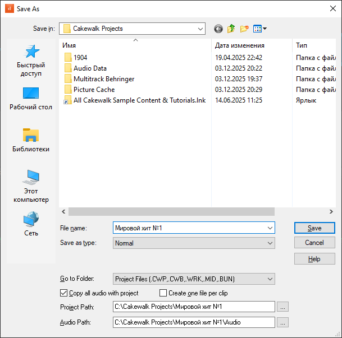The width and height of the screenshot is (342, 338).
Task: Click the Cancel button
Action: 314,243
